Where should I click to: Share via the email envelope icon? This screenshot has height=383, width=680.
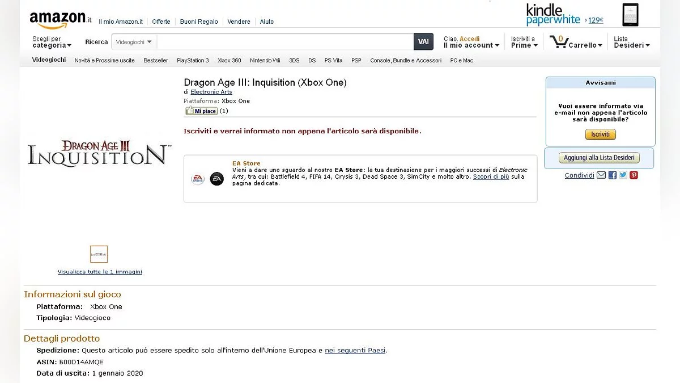[601, 175]
